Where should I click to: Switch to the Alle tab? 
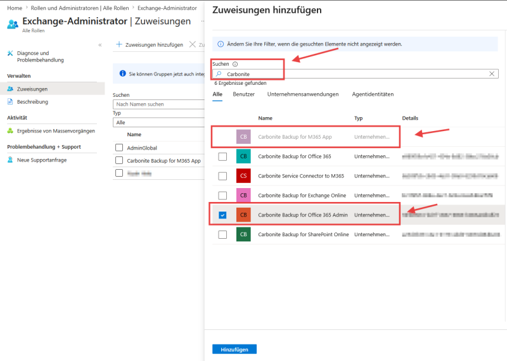pos(217,94)
